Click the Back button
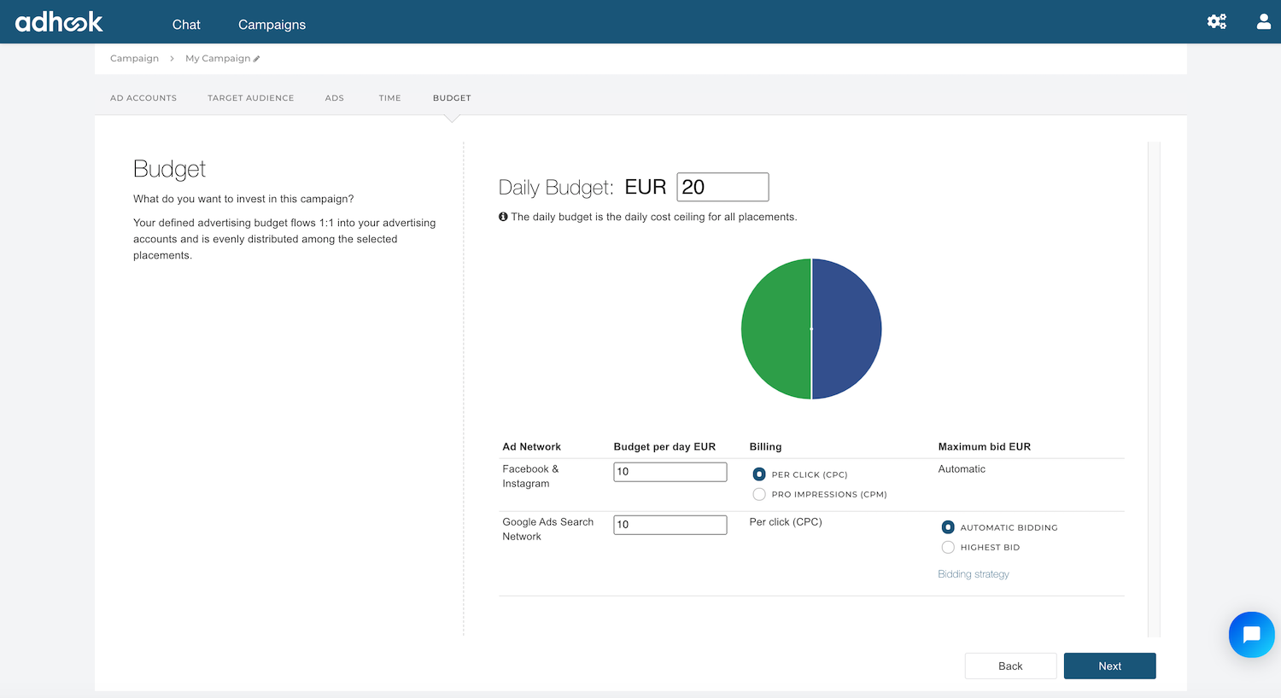 [x=1010, y=666]
